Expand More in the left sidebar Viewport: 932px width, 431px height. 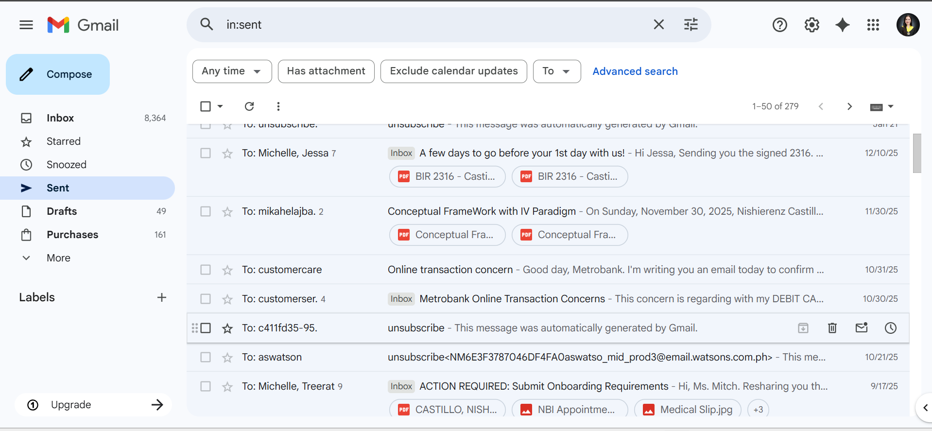(58, 258)
